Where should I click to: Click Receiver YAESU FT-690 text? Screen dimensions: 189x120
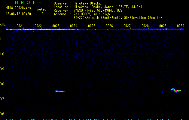[98, 10]
